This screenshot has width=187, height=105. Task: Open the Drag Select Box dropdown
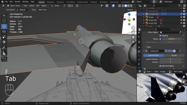coord(43,10)
